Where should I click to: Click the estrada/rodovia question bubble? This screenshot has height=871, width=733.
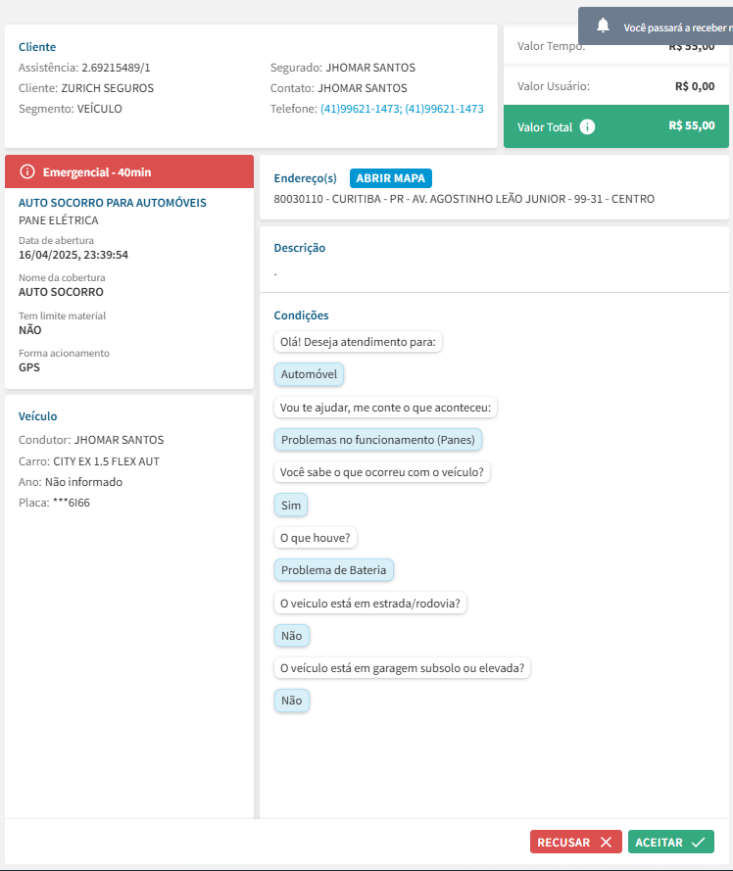[370, 604]
